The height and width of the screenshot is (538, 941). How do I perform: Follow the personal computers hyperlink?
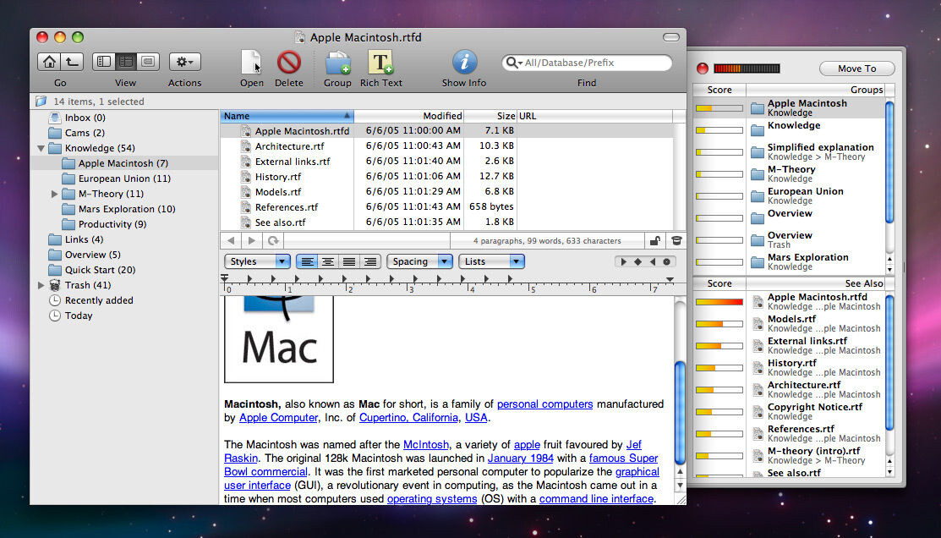pos(544,404)
